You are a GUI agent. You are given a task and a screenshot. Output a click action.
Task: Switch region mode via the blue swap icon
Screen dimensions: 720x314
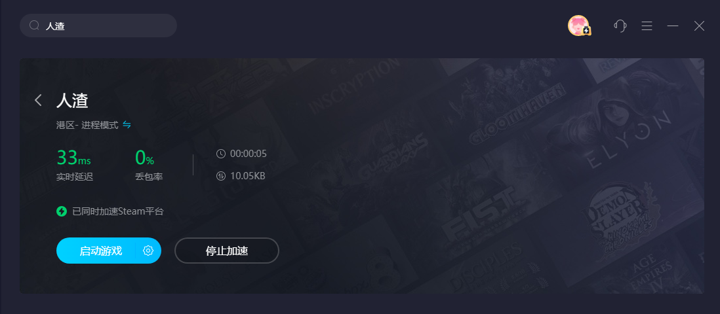(x=127, y=125)
